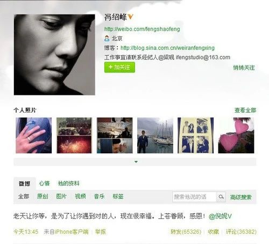View all photos via 查看全部

pyautogui.click(x=245, y=110)
